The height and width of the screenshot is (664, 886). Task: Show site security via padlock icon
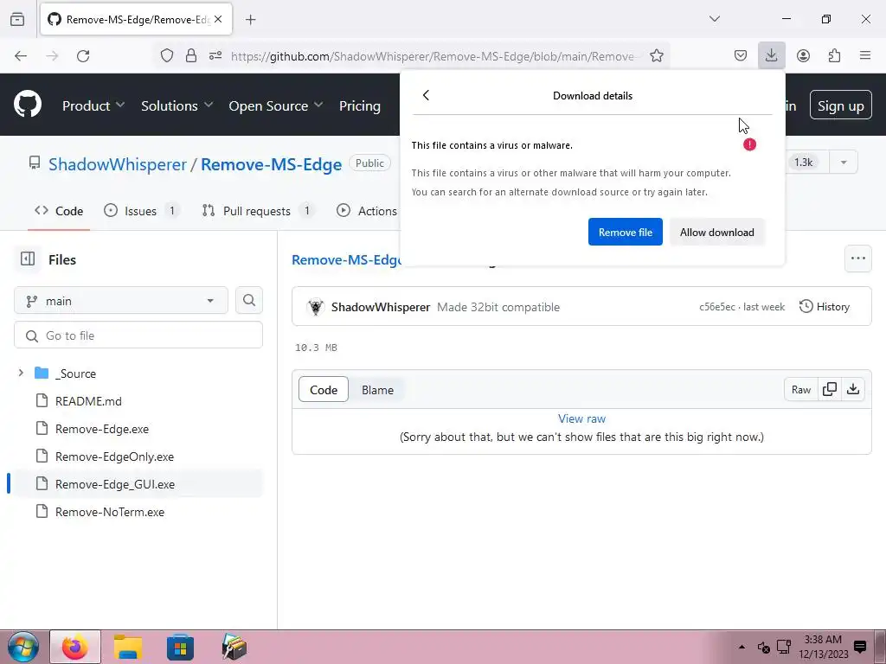(191, 56)
